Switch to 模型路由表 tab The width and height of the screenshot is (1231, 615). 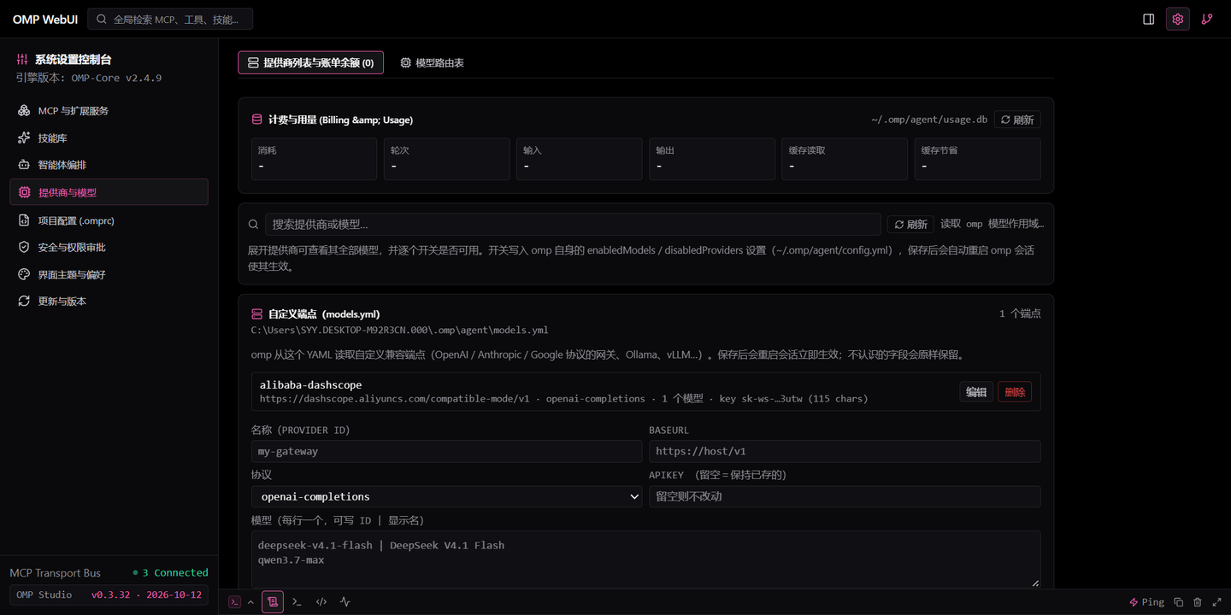433,62
